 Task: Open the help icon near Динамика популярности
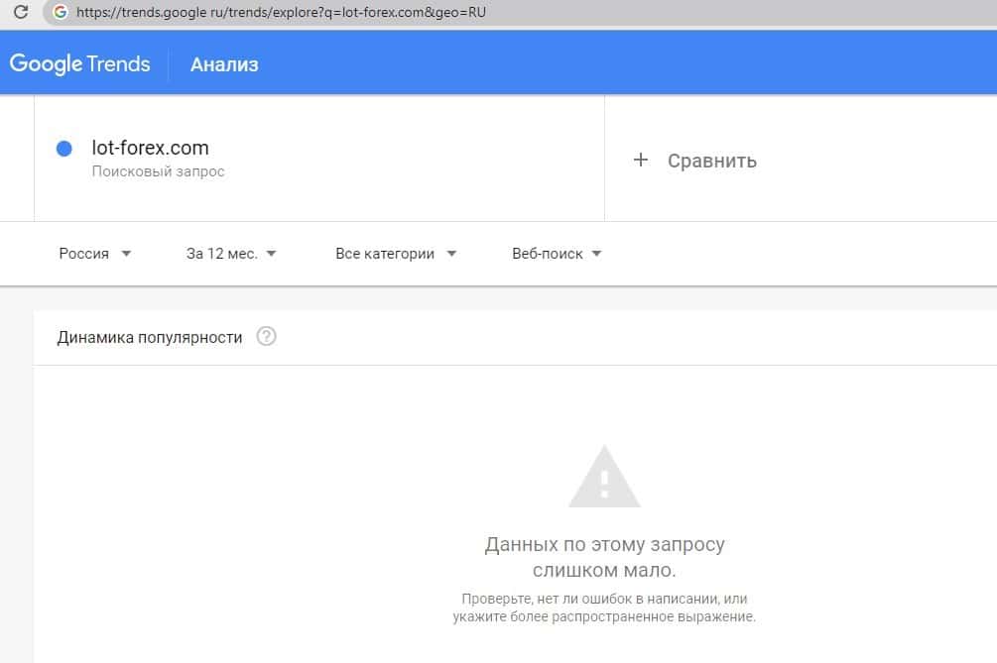pos(266,337)
